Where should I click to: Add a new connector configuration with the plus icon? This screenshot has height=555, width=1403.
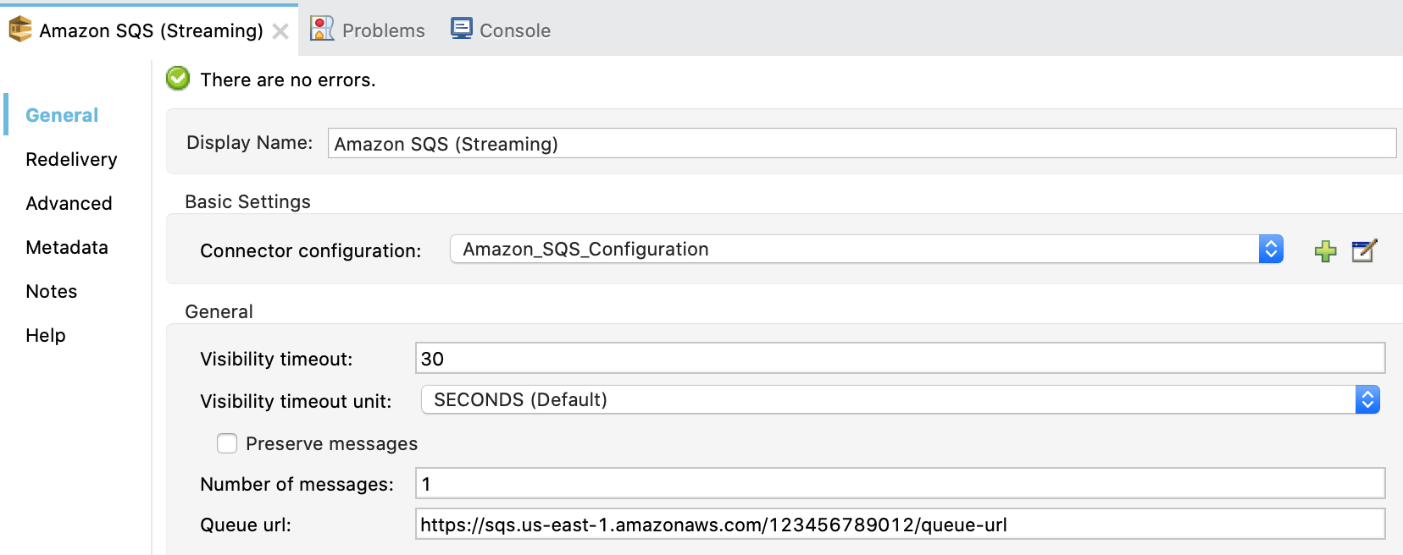(1326, 250)
